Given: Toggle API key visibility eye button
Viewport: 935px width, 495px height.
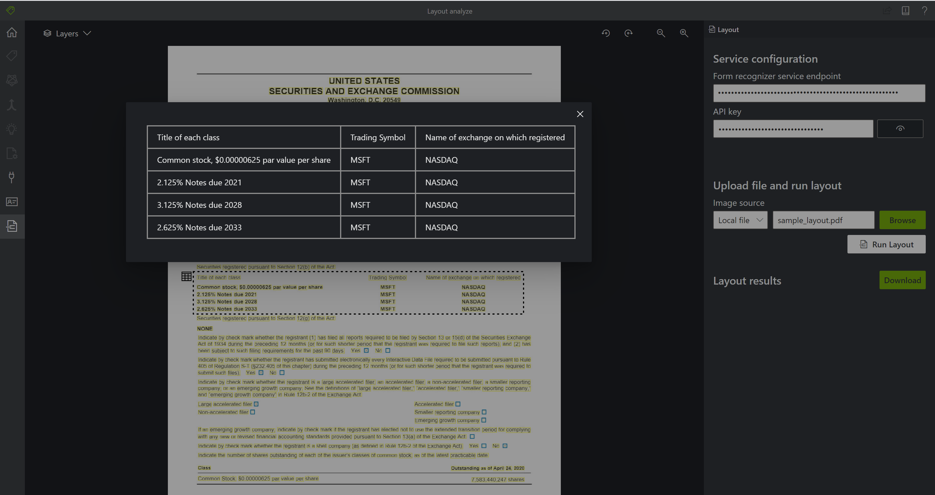Looking at the screenshot, I should [x=900, y=129].
